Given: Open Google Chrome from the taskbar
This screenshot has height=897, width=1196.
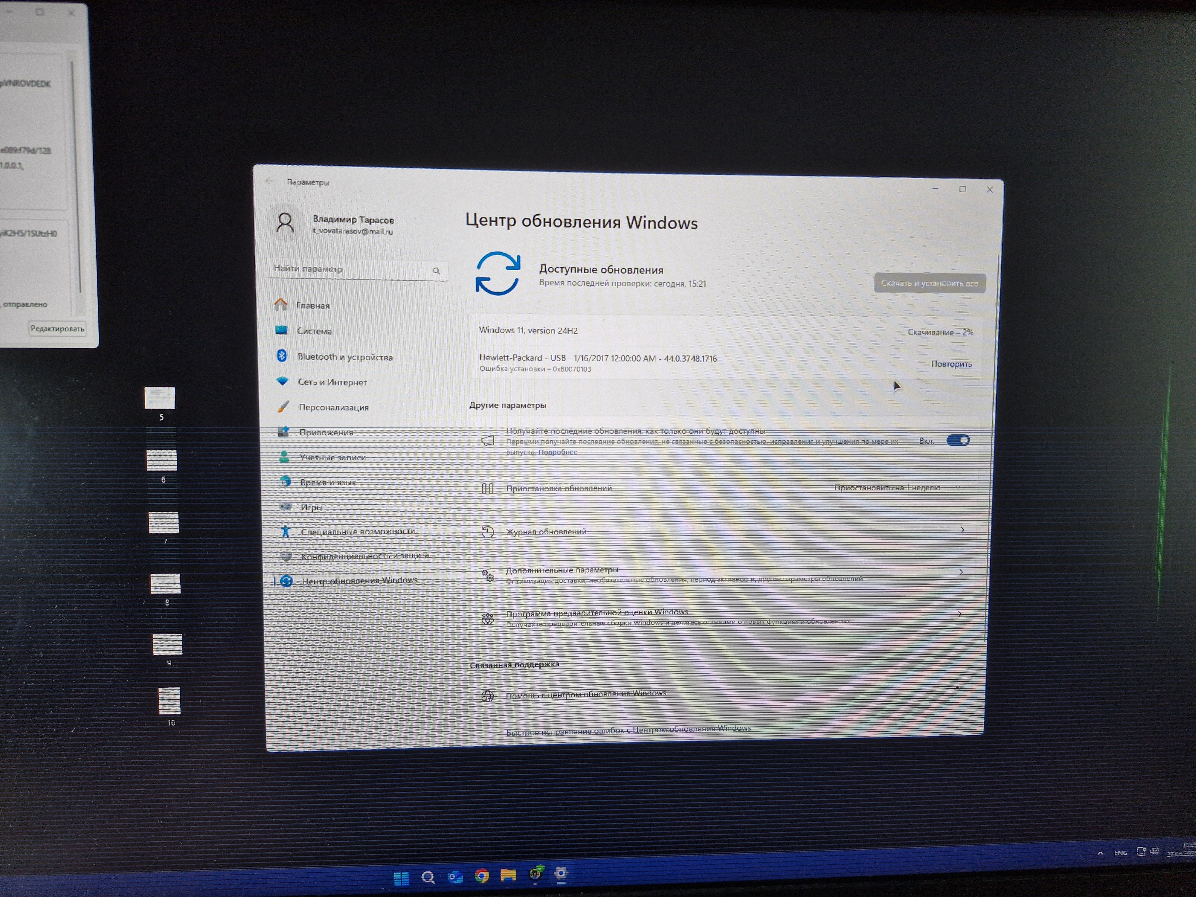Looking at the screenshot, I should [x=482, y=876].
